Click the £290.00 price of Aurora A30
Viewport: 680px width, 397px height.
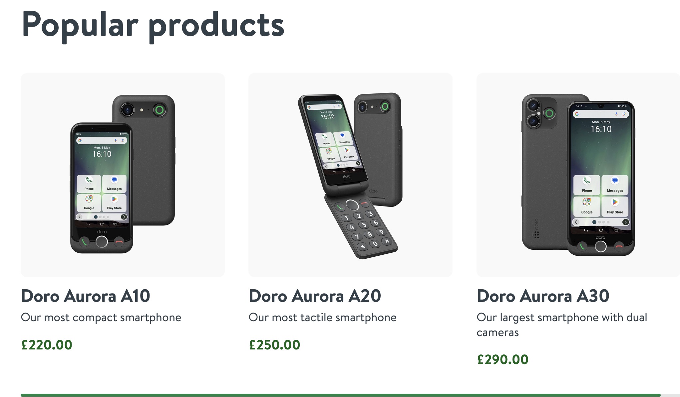coord(503,359)
